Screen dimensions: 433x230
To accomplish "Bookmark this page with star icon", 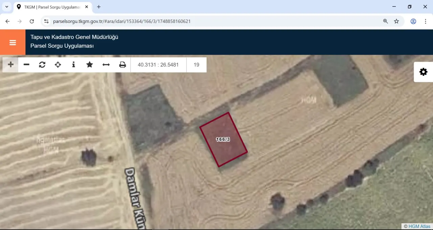I will (396, 21).
